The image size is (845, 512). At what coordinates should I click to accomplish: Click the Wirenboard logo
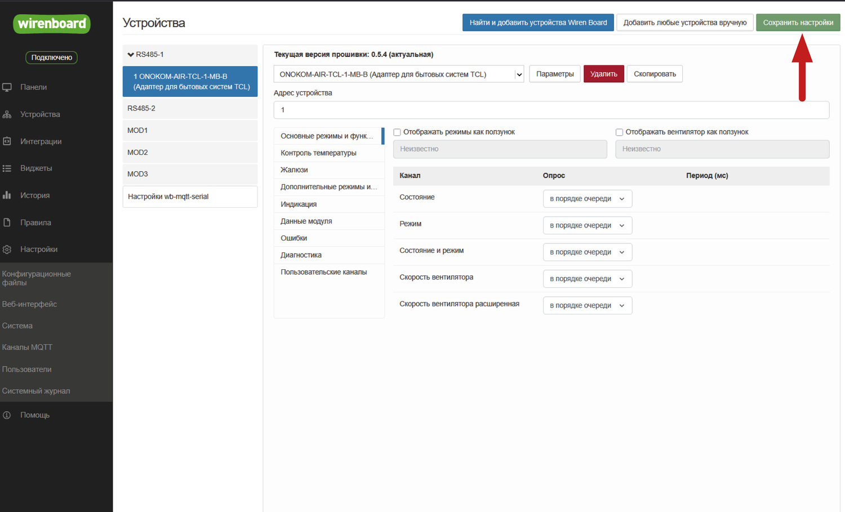(52, 24)
